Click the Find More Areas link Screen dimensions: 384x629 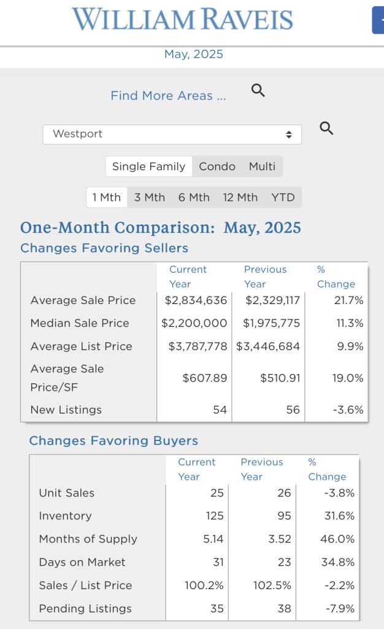(168, 96)
